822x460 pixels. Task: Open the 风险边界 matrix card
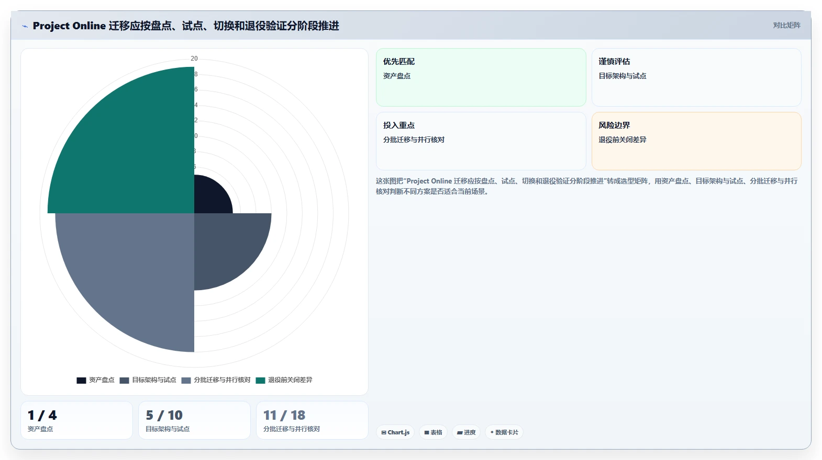[696, 141]
